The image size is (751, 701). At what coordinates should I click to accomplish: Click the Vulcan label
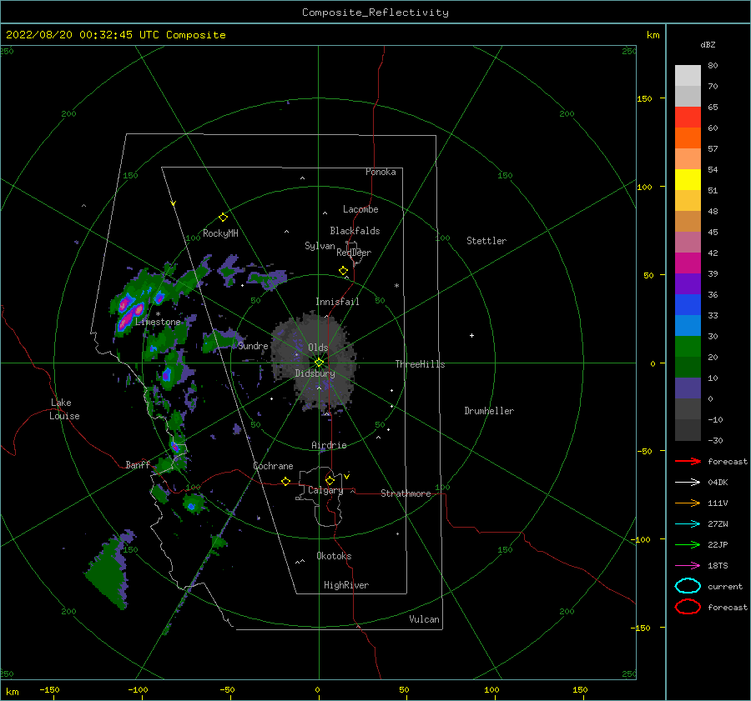(425, 619)
